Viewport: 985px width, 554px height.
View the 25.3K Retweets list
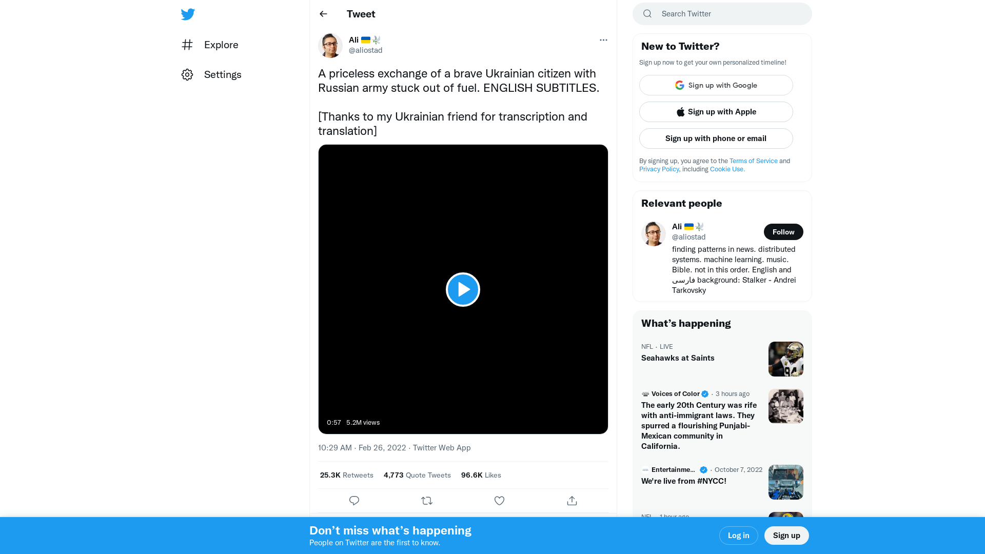point(347,475)
